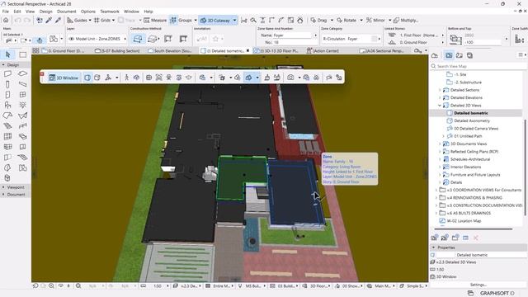This screenshot has width=528, height=297.
Task: Select the Wall tool in the toolbox
Action: click(x=7, y=73)
